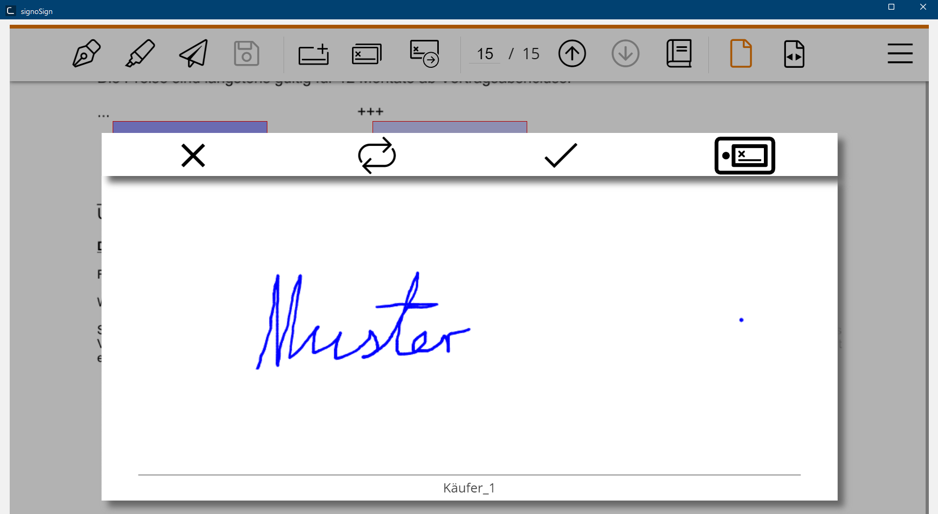Open the hamburger menu
Screen dimensions: 938x514
900,53
